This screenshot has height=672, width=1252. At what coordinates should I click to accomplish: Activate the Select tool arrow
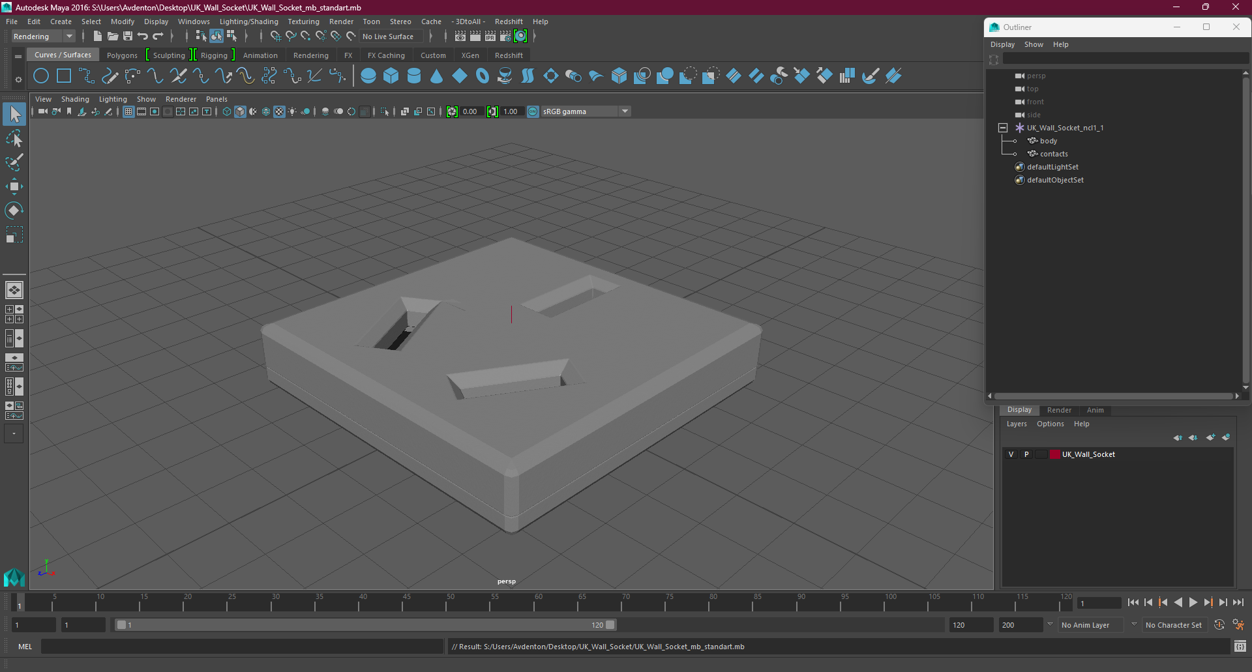coord(14,114)
